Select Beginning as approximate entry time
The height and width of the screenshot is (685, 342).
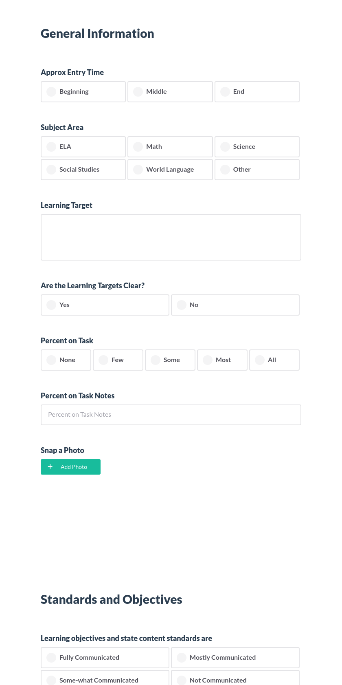83,91
